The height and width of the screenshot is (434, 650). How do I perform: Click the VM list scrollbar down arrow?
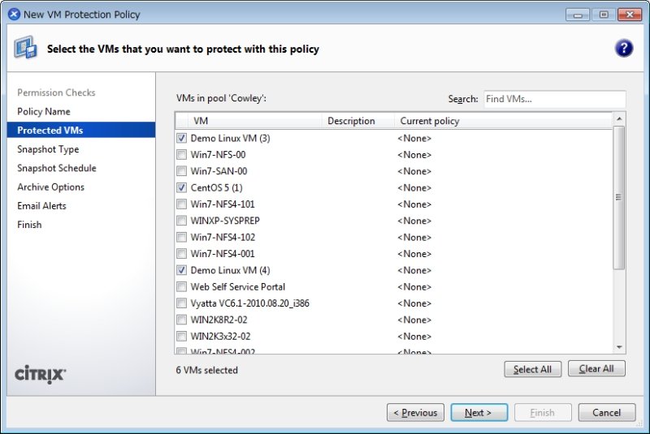619,347
